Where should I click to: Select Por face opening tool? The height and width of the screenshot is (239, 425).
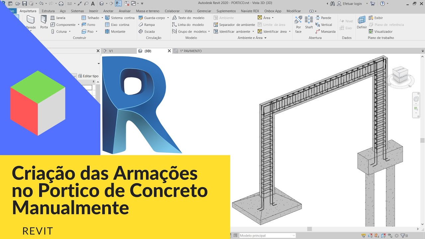[x=298, y=24]
